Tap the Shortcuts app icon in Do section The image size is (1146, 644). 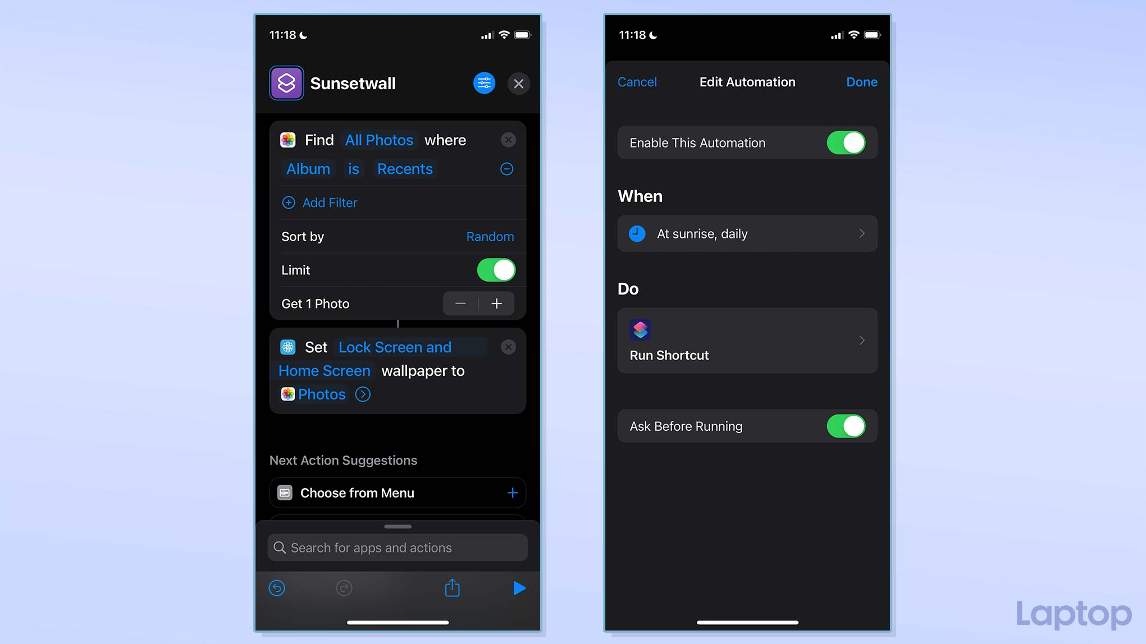(x=639, y=329)
